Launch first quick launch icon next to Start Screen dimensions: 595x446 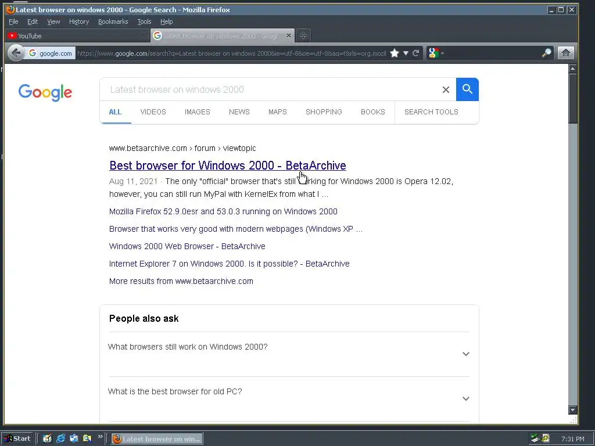tap(47, 439)
